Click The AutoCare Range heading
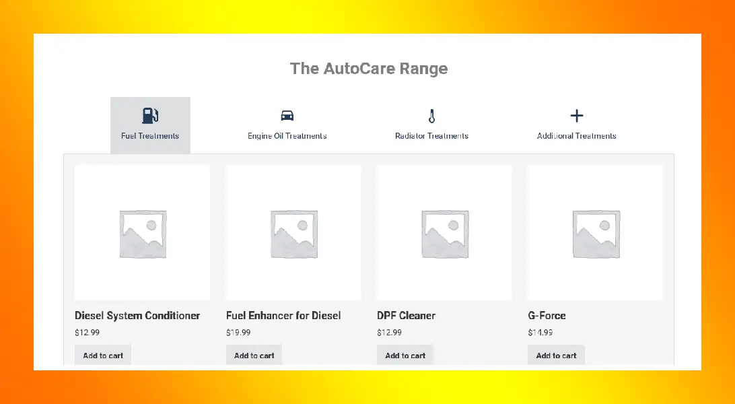This screenshot has height=404, width=735. click(369, 69)
